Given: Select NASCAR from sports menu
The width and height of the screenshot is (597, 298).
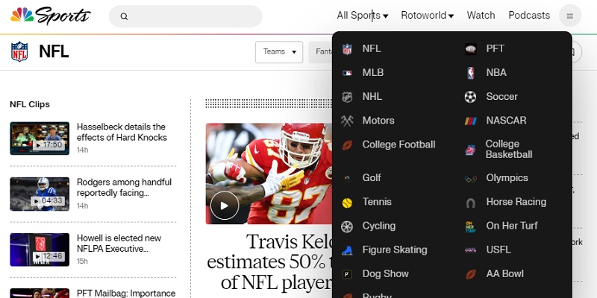Looking at the screenshot, I should tap(506, 121).
